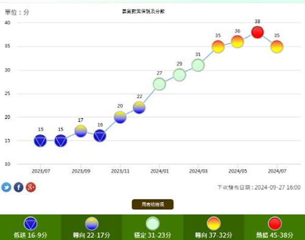Click the 2024/07 marker labeled 35
The height and width of the screenshot is (240, 305).
click(277, 47)
